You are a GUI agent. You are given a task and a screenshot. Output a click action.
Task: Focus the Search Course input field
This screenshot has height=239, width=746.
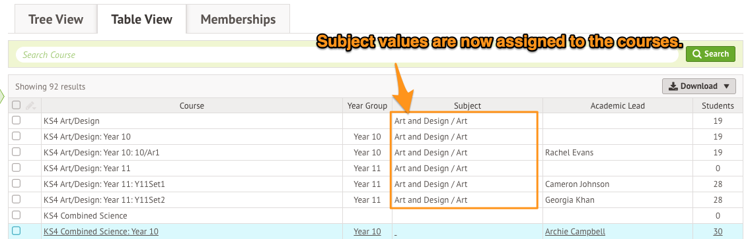click(x=348, y=55)
